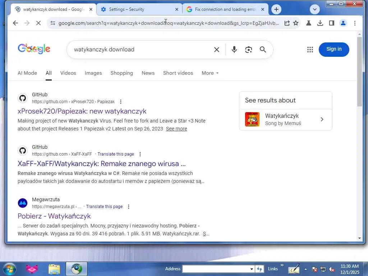Select the News search filter
Image resolution: width=368 pixels, height=276 pixels.
click(148, 73)
